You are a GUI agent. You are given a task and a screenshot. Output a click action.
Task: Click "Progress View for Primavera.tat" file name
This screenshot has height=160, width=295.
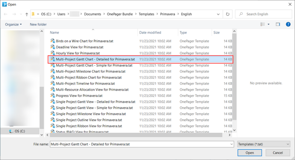pyautogui.click(x=79, y=96)
